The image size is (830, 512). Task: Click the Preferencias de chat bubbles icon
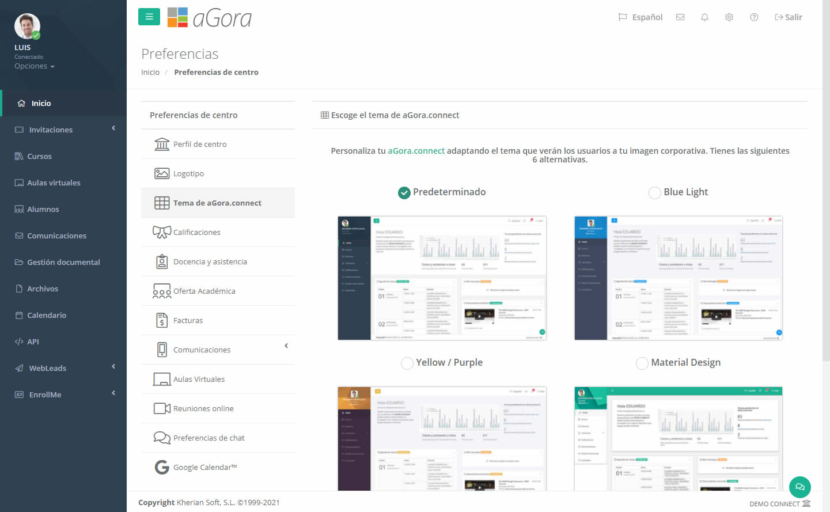tap(162, 438)
